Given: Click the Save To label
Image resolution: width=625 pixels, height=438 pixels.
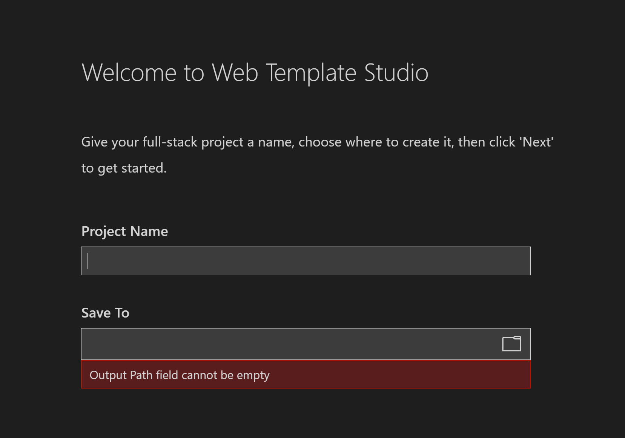Looking at the screenshot, I should coord(105,313).
